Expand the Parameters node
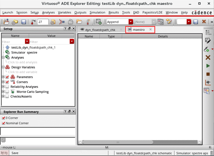Image resolution: width=214 pixels, height=156 pixels. 3,77
